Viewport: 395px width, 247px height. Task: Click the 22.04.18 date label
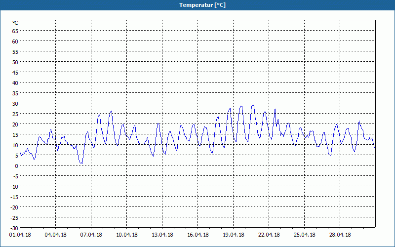click(x=269, y=235)
